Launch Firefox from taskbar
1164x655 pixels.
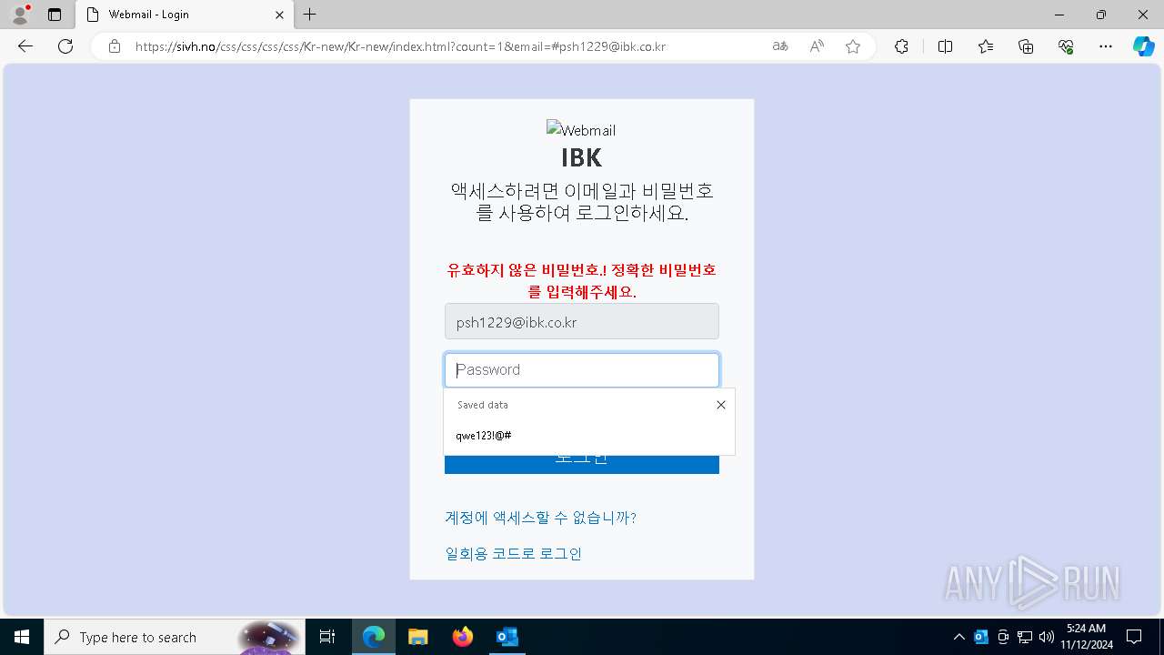coord(462,637)
